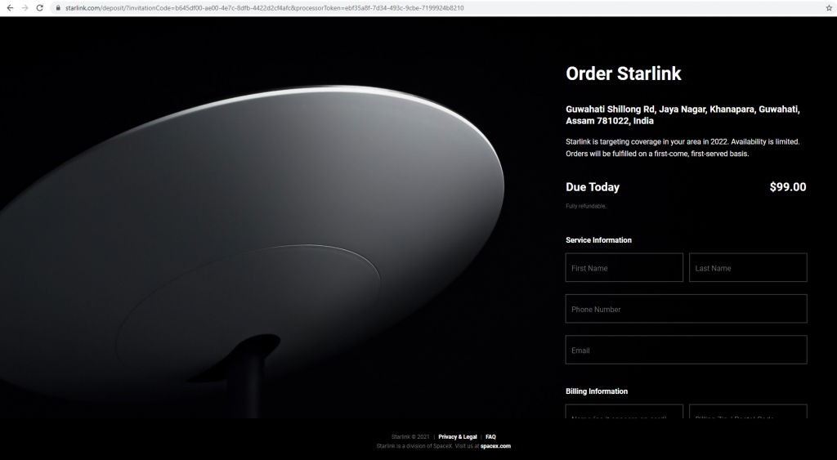Visit the spacex.com link

(x=495, y=446)
